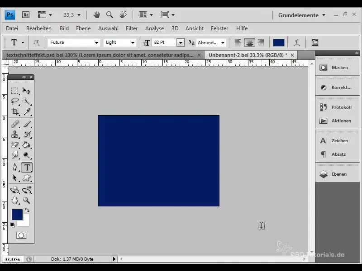Select the Zoom tool in toolbox
The height and width of the screenshot is (271, 362).
[27, 200]
